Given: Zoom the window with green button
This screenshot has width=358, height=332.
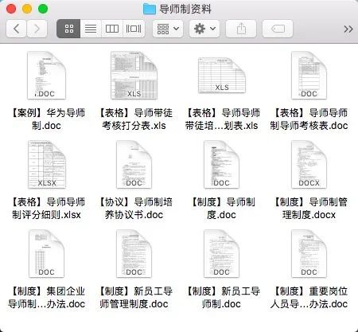Looking at the screenshot, I should point(43,9).
